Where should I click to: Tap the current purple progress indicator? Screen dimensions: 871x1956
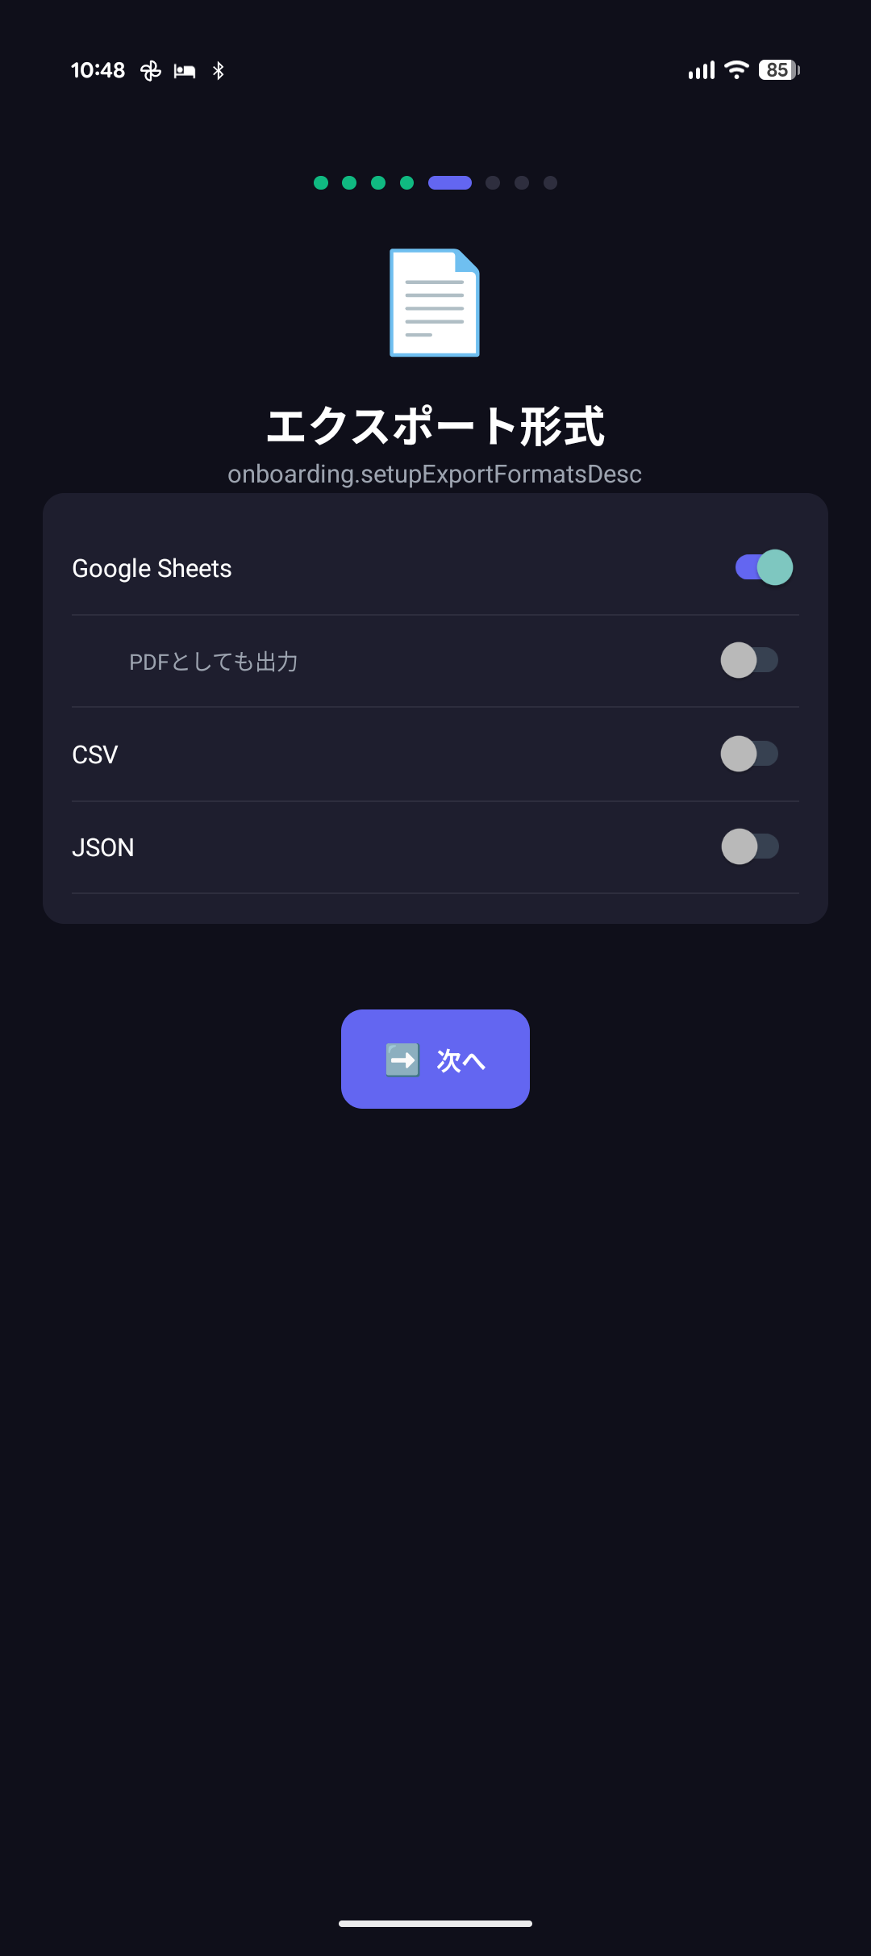450,182
